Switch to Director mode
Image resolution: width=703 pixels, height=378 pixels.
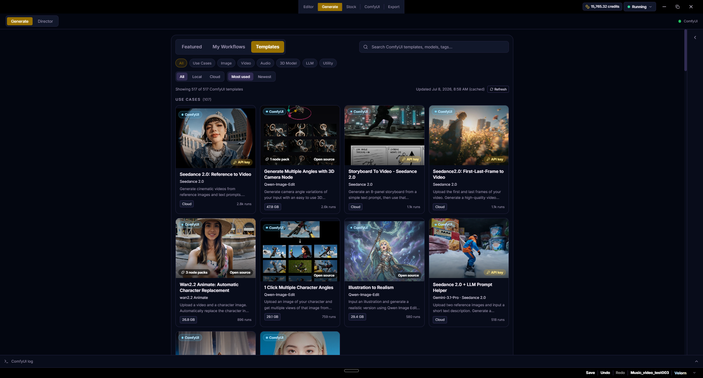[x=45, y=21]
